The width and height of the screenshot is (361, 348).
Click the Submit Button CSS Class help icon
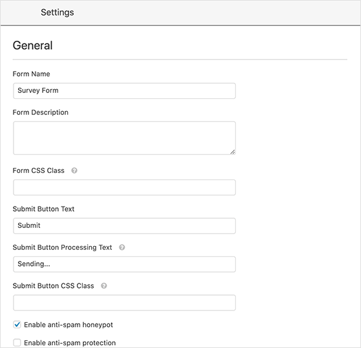click(104, 286)
